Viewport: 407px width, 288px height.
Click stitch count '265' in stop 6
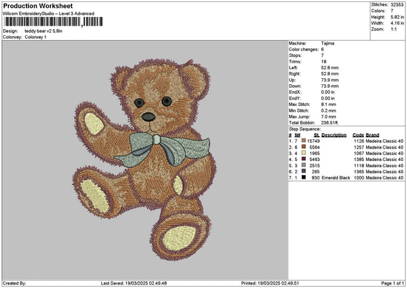click(315, 172)
